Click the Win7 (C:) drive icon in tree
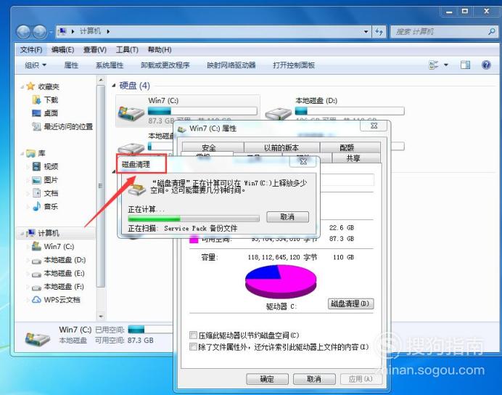Viewport: 502px width, 395px height. tap(36, 246)
